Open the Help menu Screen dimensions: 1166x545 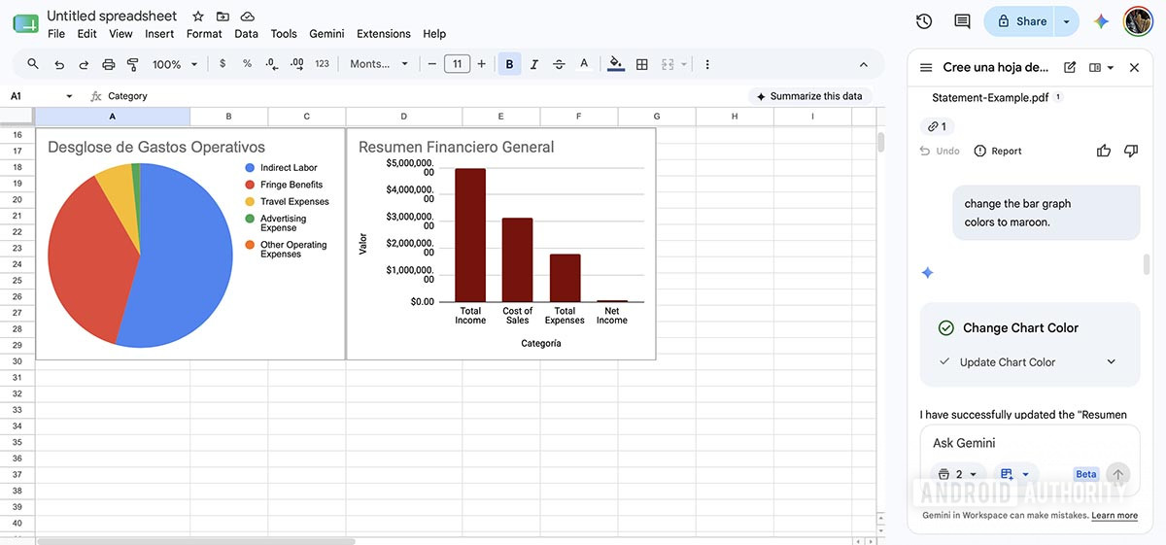tap(434, 33)
